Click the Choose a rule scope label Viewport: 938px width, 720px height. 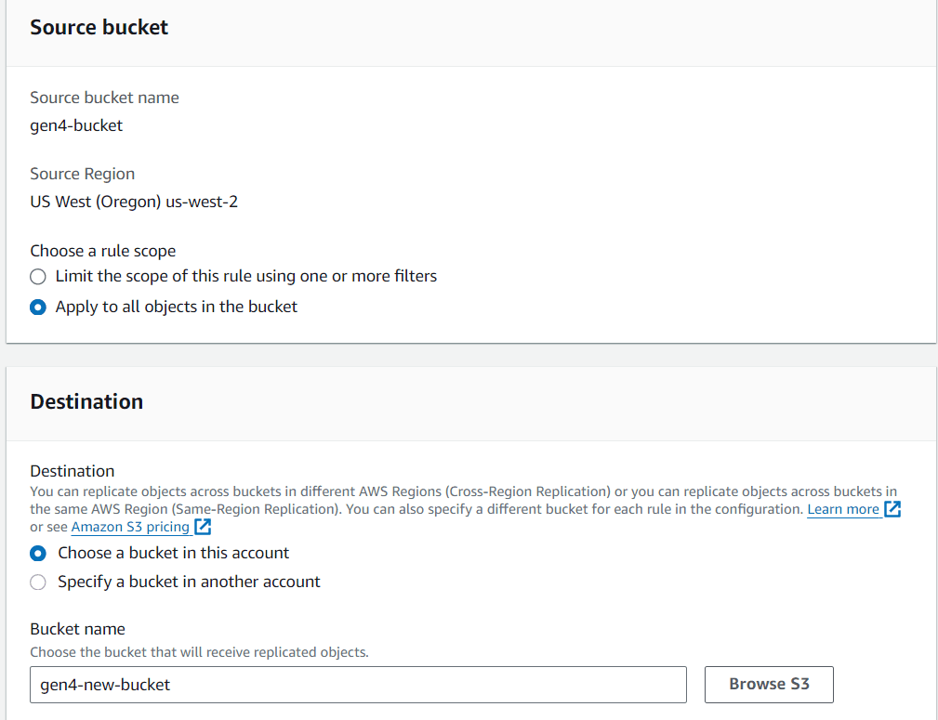click(103, 251)
